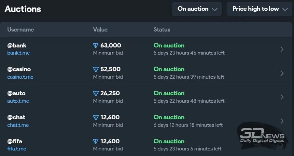This screenshot has height=156, width=294.
Task: Open the fifa.t.me link
Action: [x=17, y=149]
